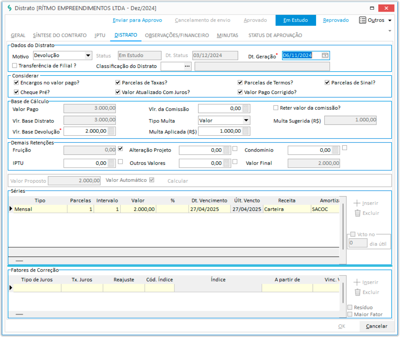Open calculator for Outros Valores field
The width and height of the screenshot is (400, 337).
coord(226,163)
